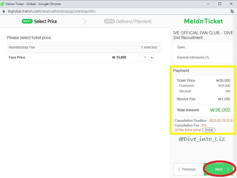Click the Fixed price ₩35,000 value
The height and width of the screenshot is (178, 237).
point(224,86)
